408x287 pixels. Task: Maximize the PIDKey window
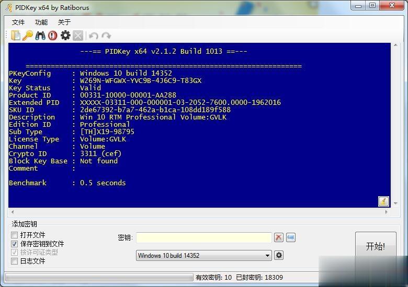(372, 6)
